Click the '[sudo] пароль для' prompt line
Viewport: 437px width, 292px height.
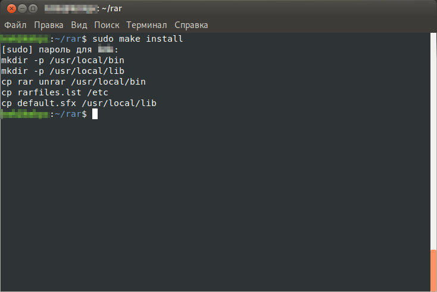(x=49, y=49)
